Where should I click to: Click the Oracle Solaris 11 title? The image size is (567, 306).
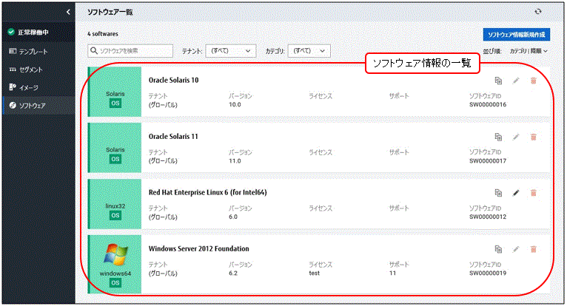point(173,137)
